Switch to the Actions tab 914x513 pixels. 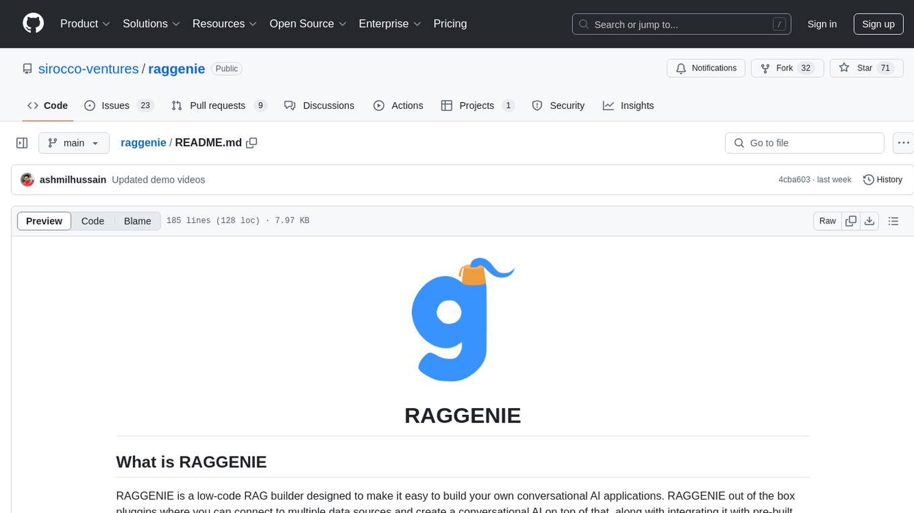[398, 105]
